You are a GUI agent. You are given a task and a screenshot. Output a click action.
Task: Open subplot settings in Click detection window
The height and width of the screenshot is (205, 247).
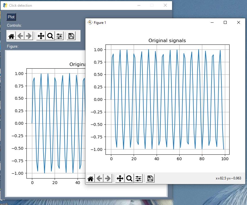pos(60,35)
